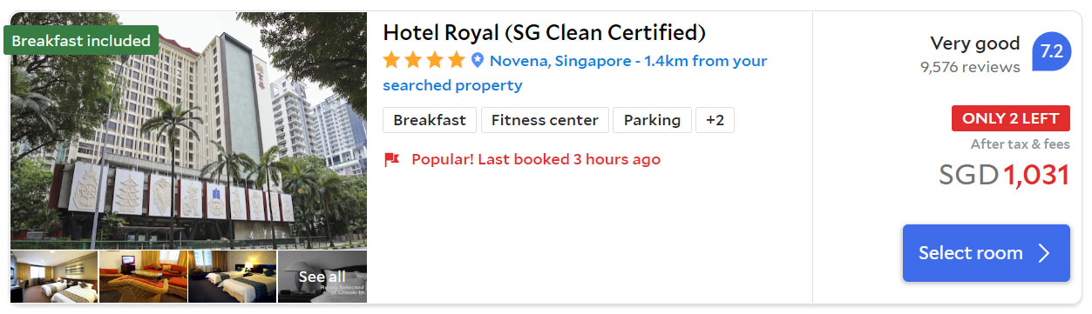The height and width of the screenshot is (314, 1092).
Task: Open Hotel Royal title link
Action: (x=544, y=33)
